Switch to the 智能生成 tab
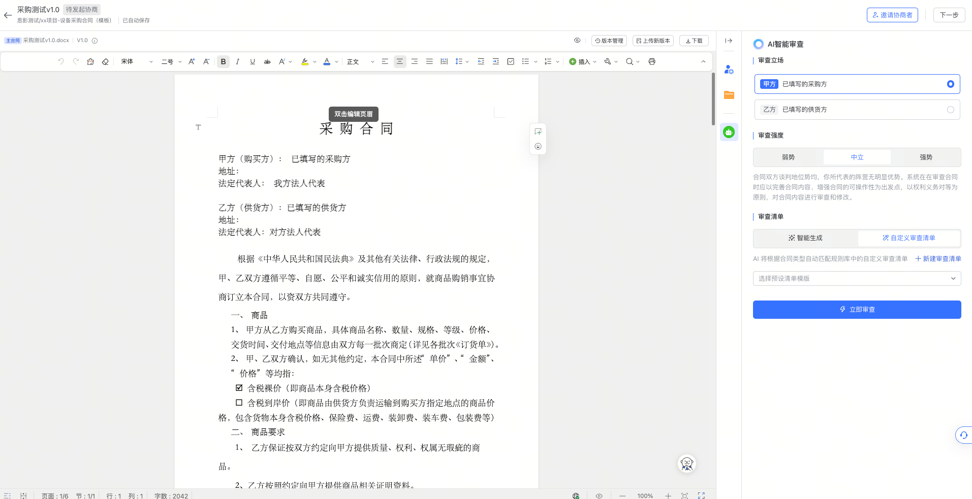 point(804,238)
